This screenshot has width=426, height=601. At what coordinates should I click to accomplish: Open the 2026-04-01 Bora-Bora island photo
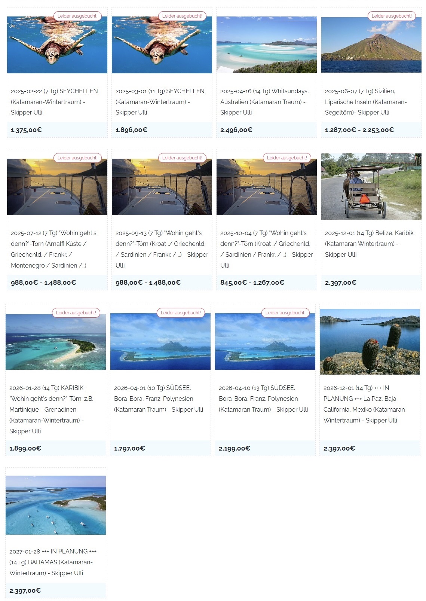point(160,342)
